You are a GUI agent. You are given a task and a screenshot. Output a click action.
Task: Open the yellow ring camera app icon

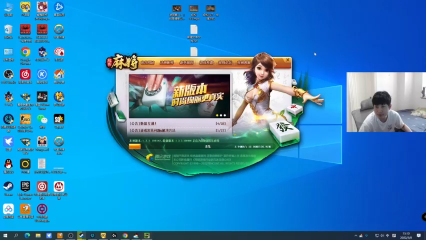coord(25,165)
